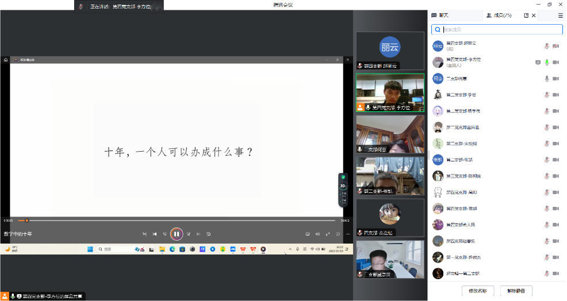
Task: Expand the system tray hidden icons chevron
Action: (x=289, y=249)
